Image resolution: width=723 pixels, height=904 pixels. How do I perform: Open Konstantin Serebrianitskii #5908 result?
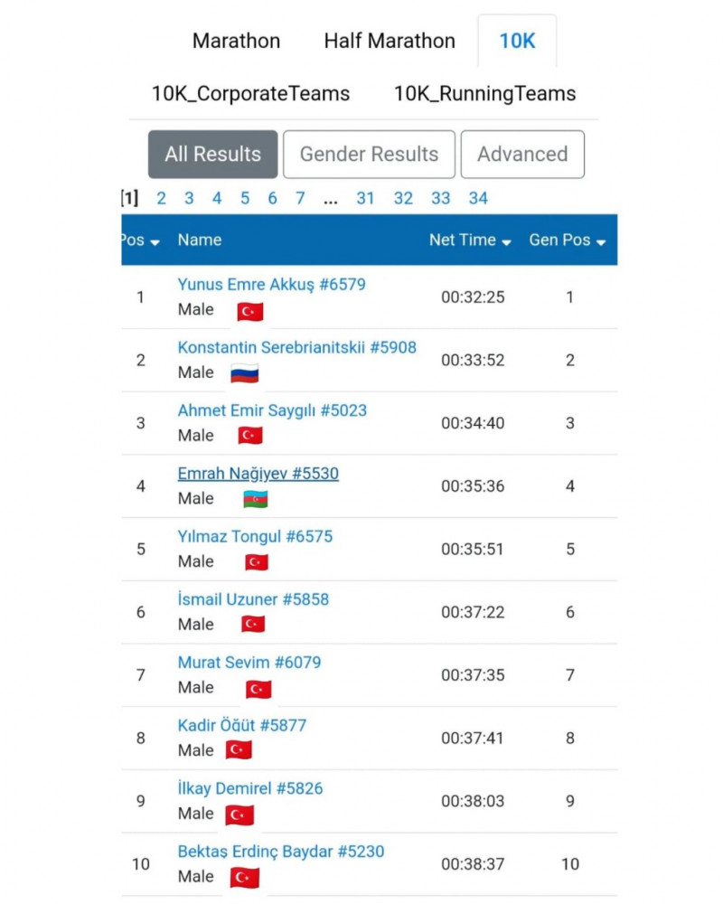297,347
